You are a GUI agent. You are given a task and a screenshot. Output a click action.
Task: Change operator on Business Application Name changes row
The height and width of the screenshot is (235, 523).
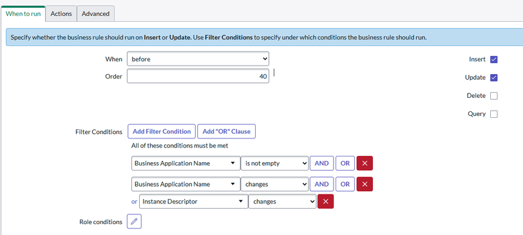tap(275, 184)
